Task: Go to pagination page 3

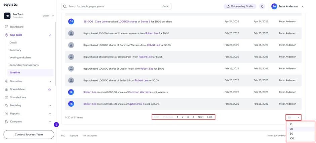Action: 188,117
